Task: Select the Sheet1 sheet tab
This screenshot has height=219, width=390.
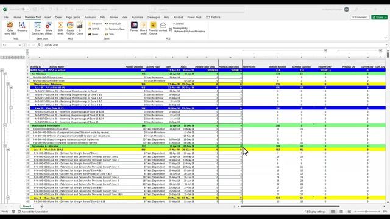Action: point(27,206)
